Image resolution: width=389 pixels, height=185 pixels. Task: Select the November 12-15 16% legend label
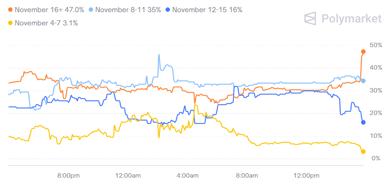(x=207, y=10)
